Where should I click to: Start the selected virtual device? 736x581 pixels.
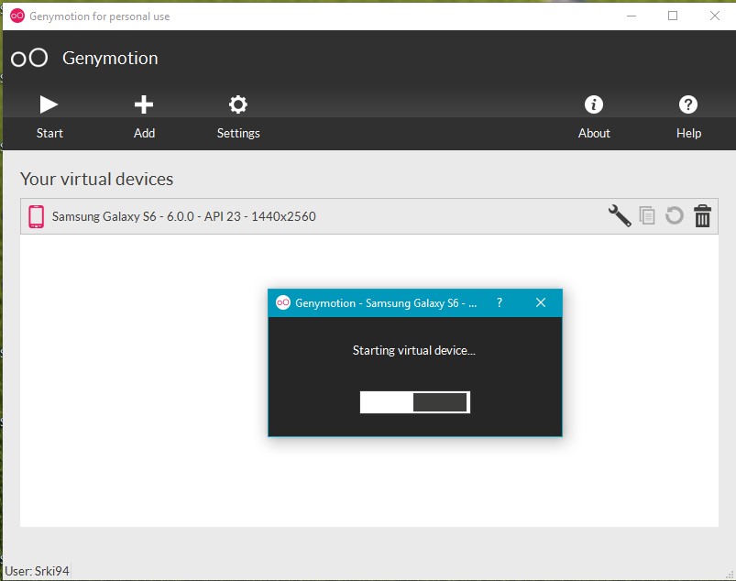click(x=49, y=117)
